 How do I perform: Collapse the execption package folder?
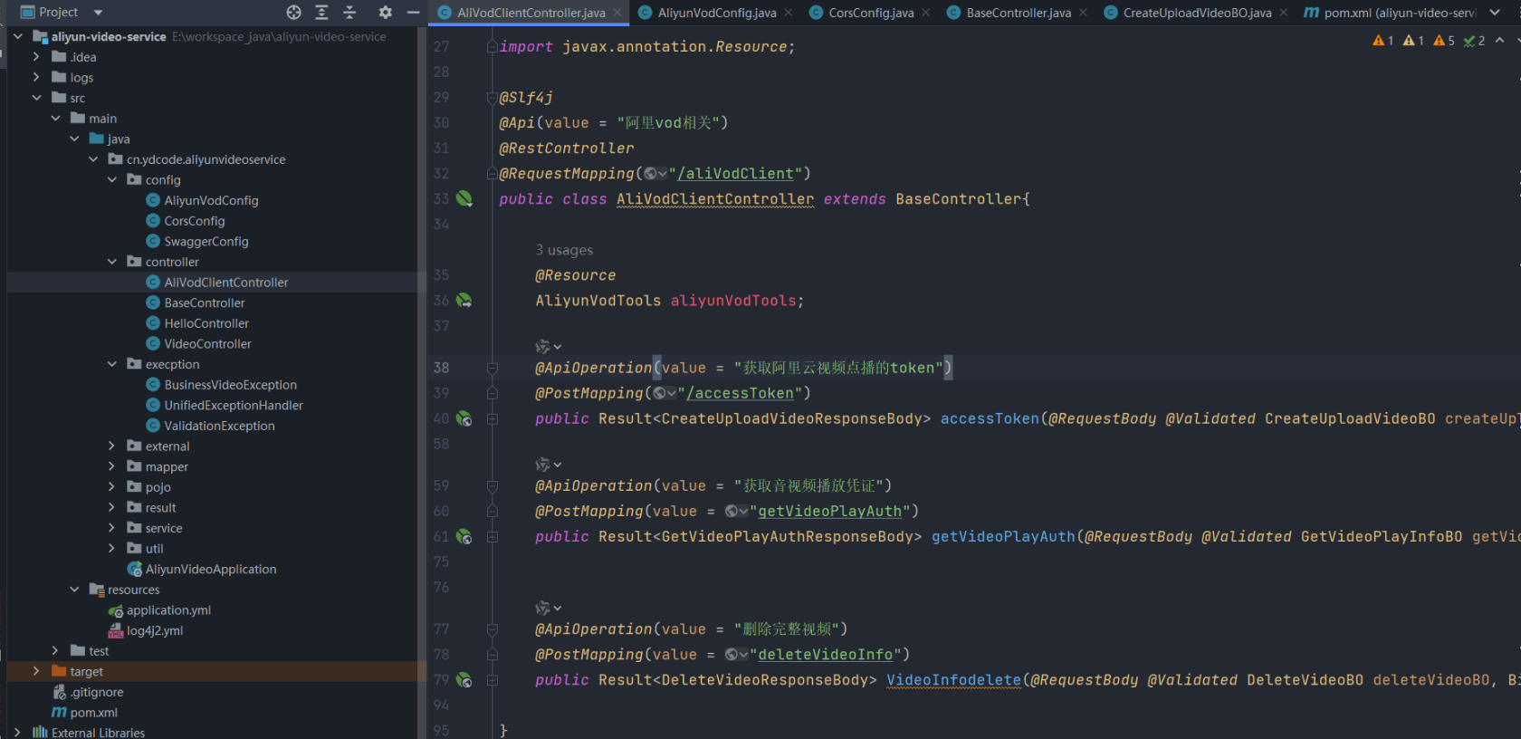[112, 364]
